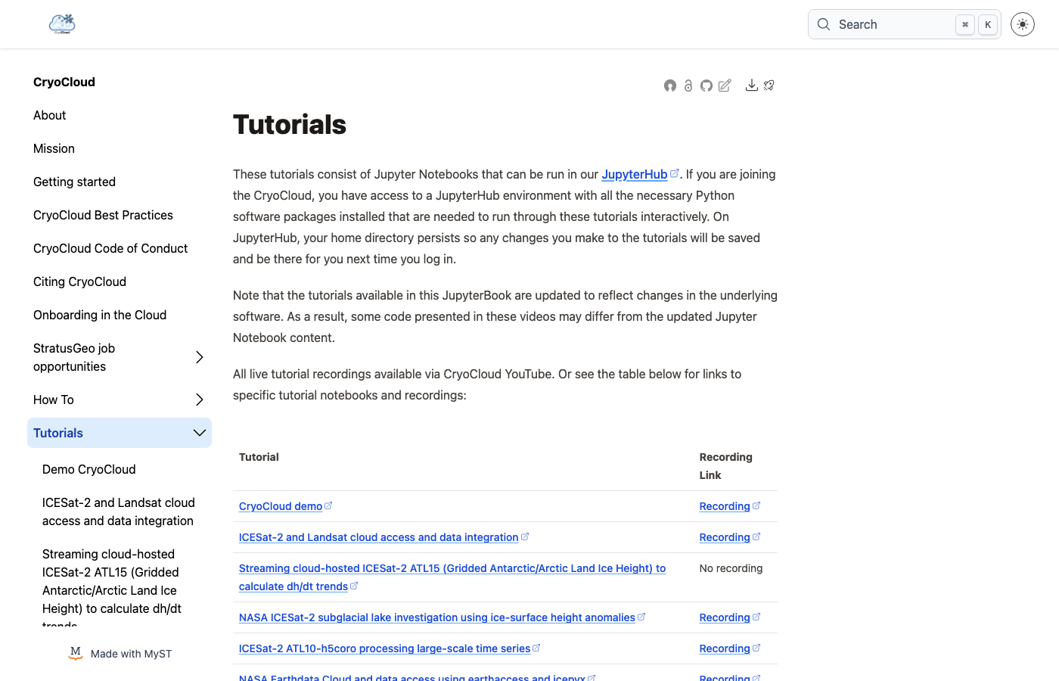
Task: Click the open source license icon
Action: pos(670,86)
